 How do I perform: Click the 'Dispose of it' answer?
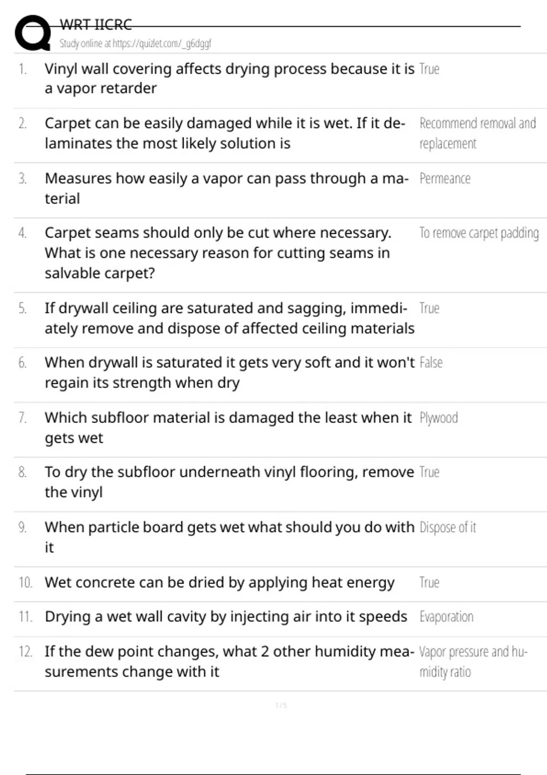click(x=447, y=527)
